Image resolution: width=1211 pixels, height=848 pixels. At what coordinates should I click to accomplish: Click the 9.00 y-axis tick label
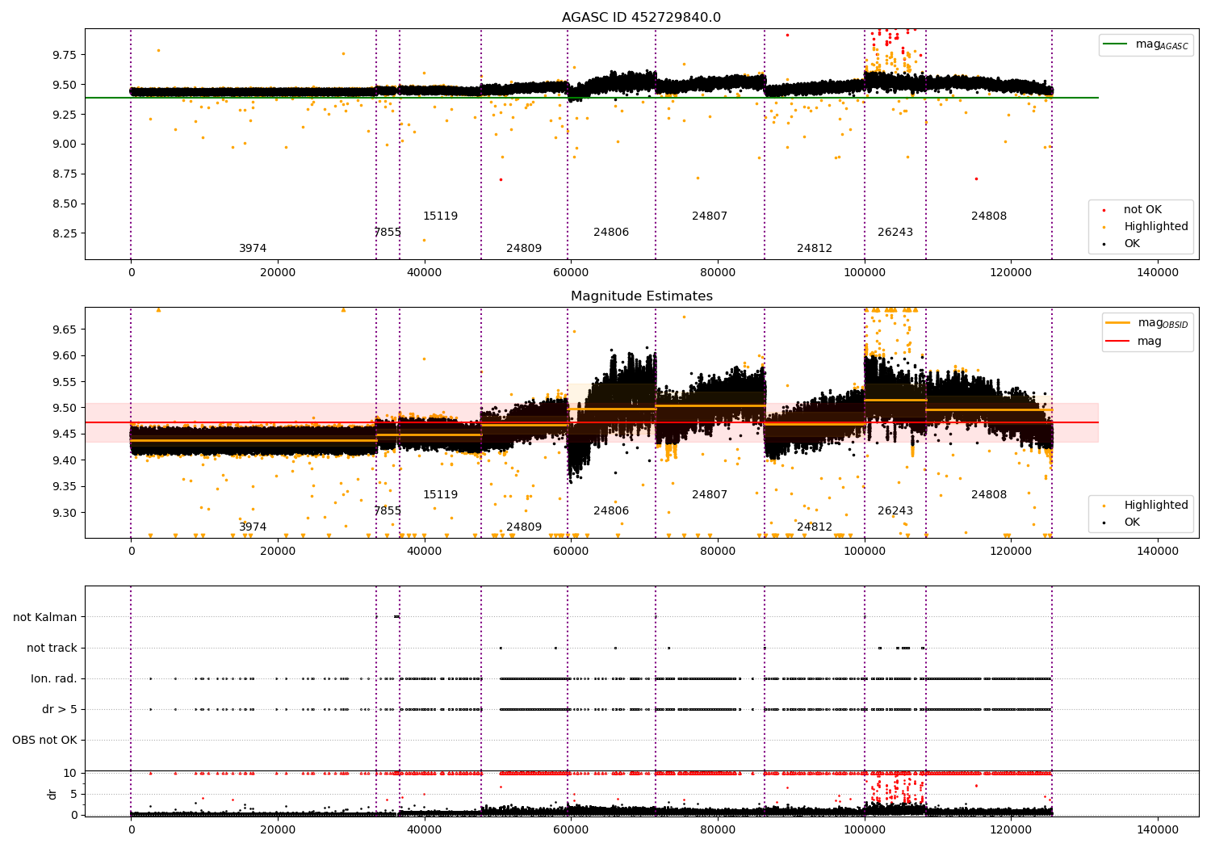click(65, 145)
